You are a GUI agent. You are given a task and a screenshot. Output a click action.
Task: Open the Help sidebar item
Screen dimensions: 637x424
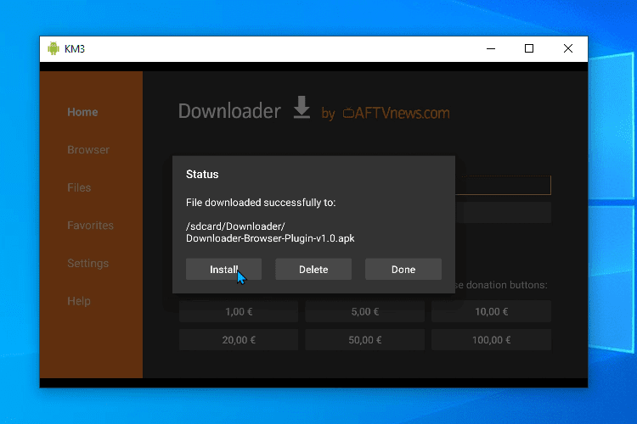coord(79,301)
